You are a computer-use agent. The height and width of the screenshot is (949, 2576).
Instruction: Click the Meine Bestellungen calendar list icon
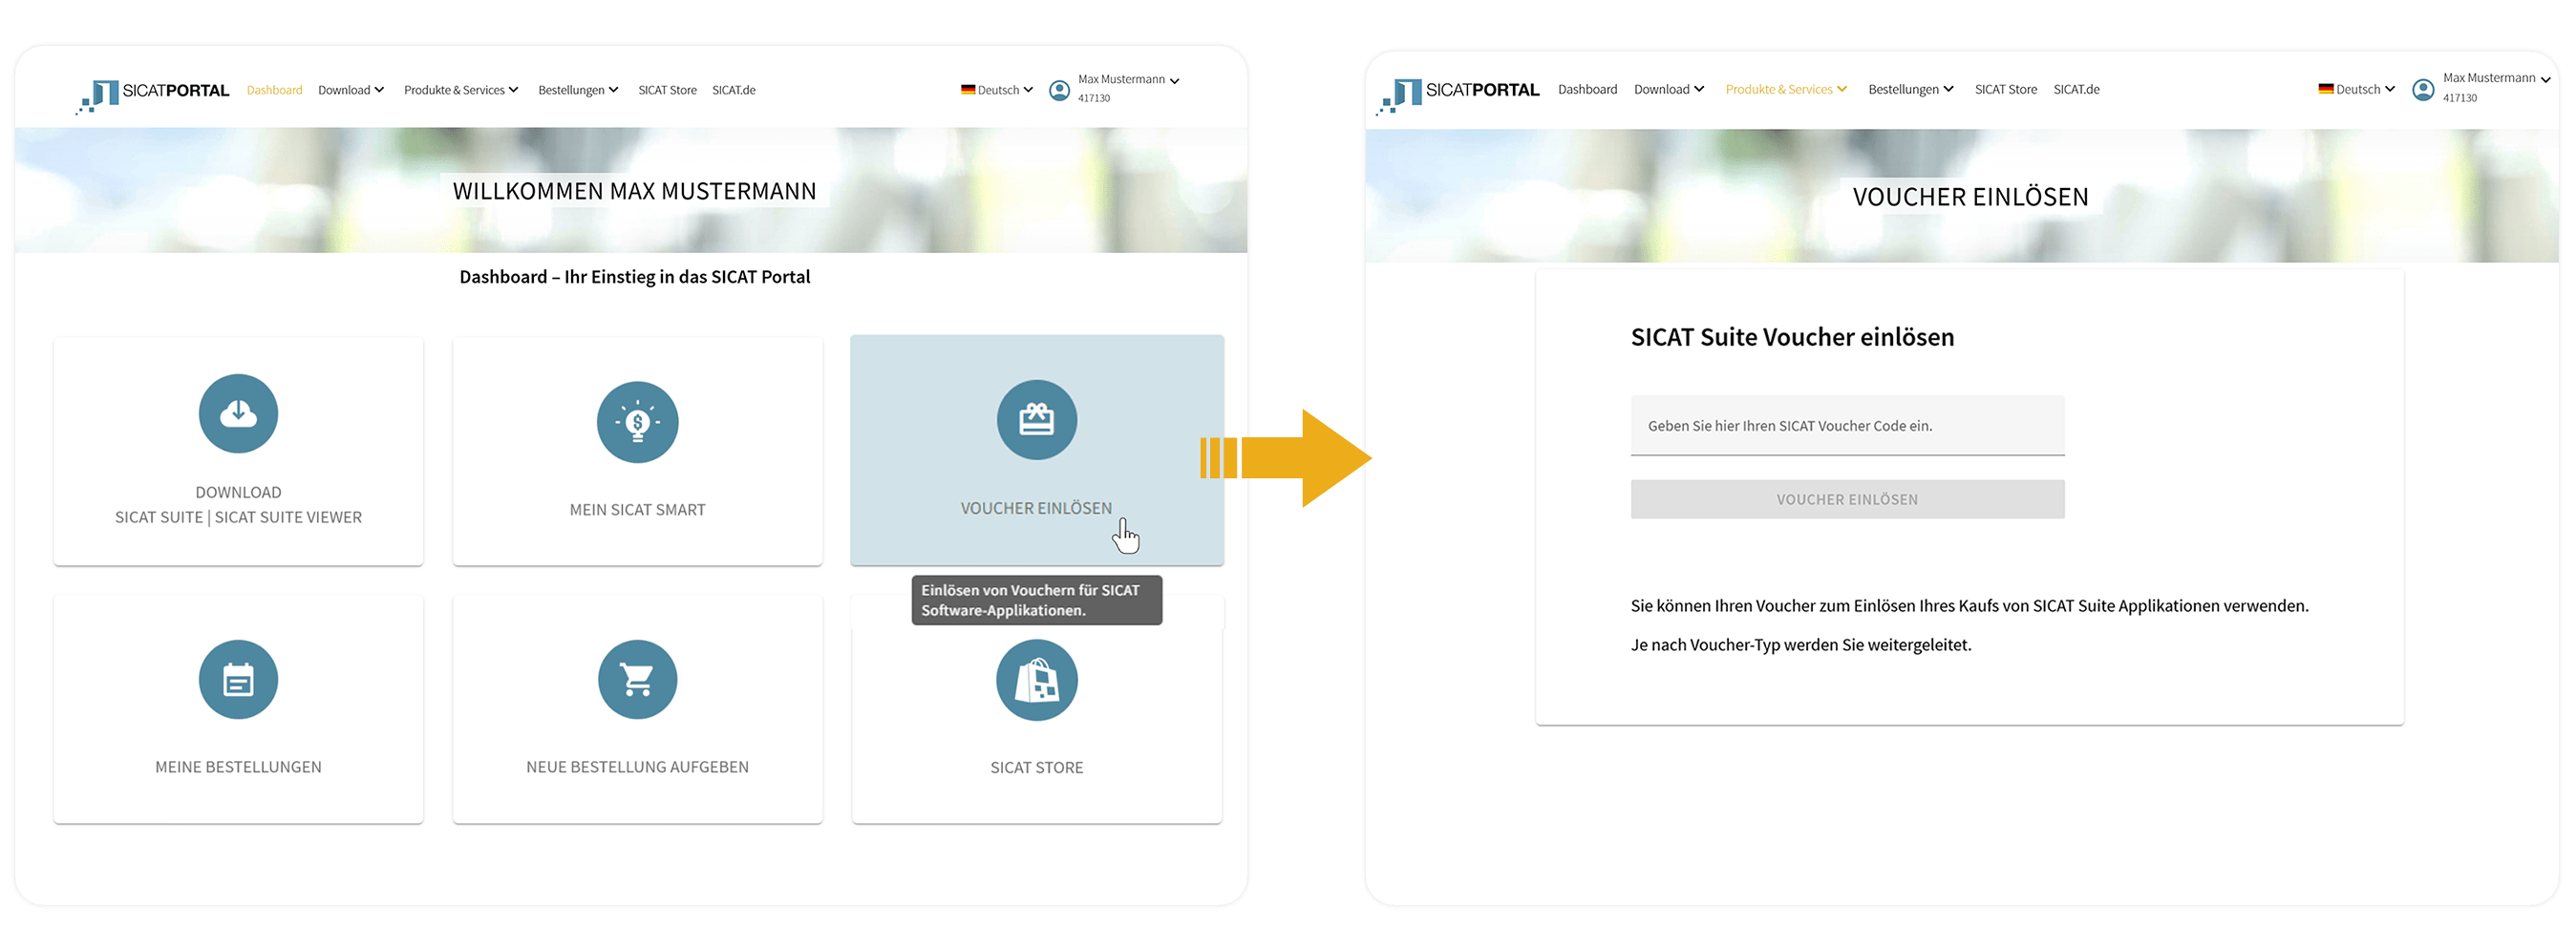coord(238,680)
